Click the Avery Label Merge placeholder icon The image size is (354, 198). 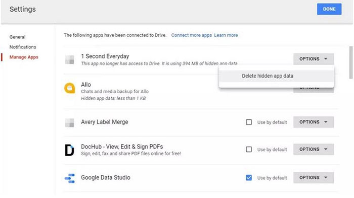[70, 122]
